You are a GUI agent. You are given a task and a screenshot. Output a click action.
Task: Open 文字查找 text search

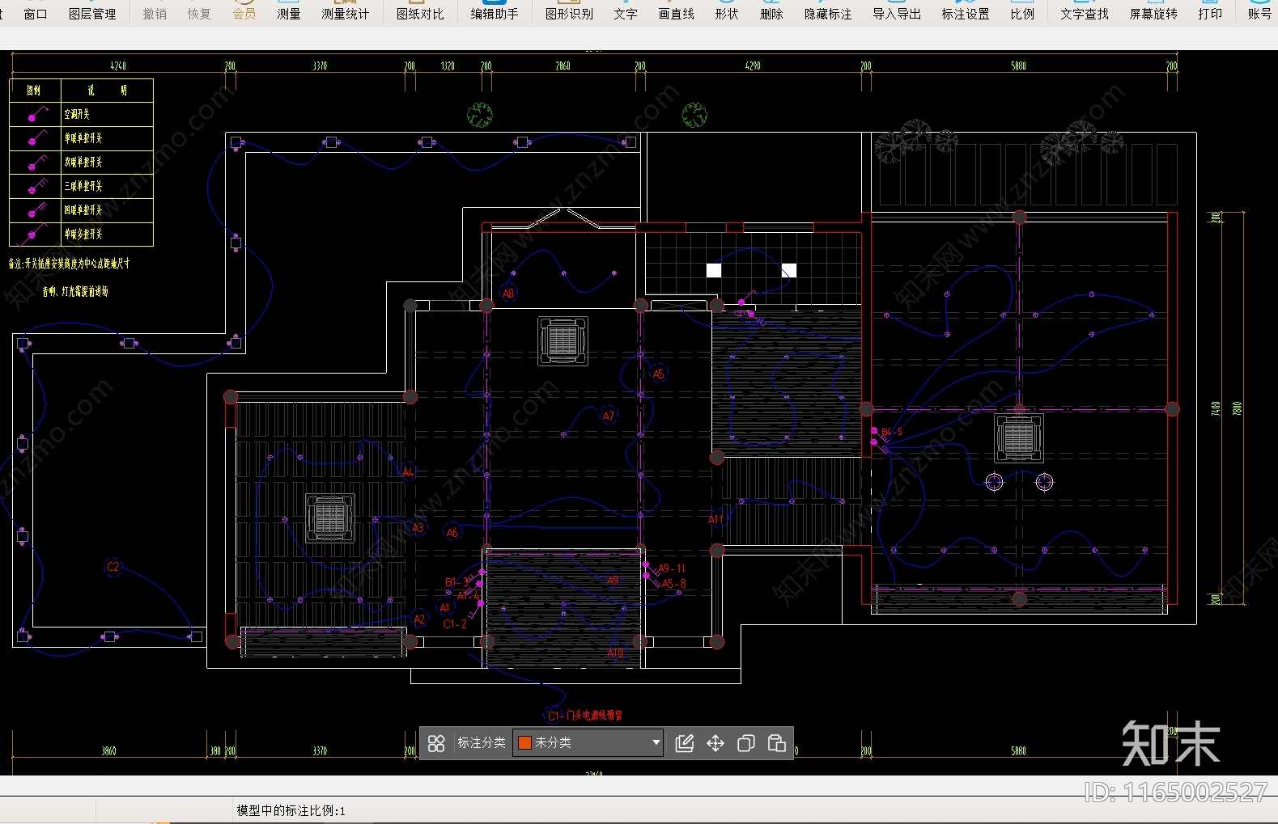click(1085, 14)
